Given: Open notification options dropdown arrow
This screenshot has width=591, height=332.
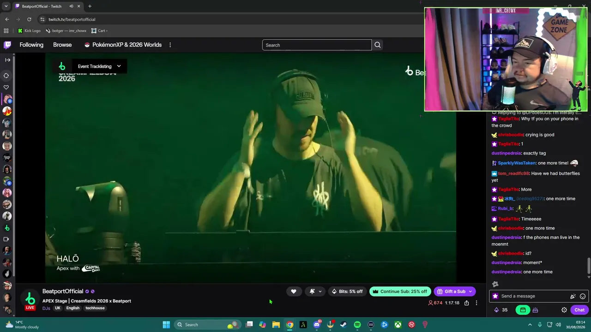Looking at the screenshot, I should click(320, 291).
